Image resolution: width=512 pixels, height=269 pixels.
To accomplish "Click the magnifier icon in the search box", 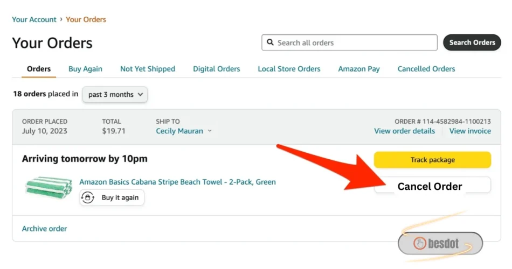I will tap(270, 43).
